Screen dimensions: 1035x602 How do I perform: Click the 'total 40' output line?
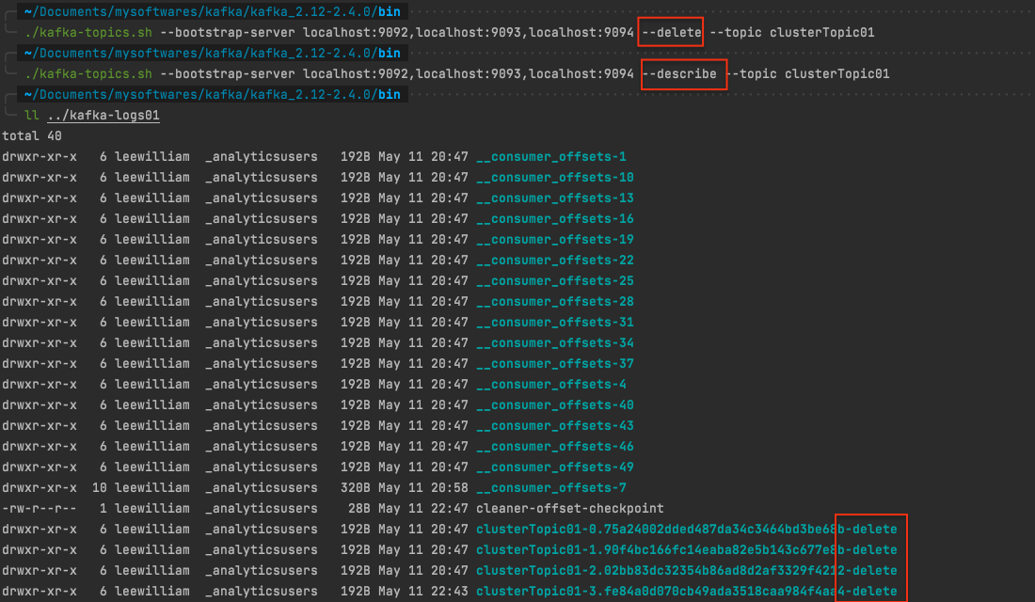pos(32,135)
